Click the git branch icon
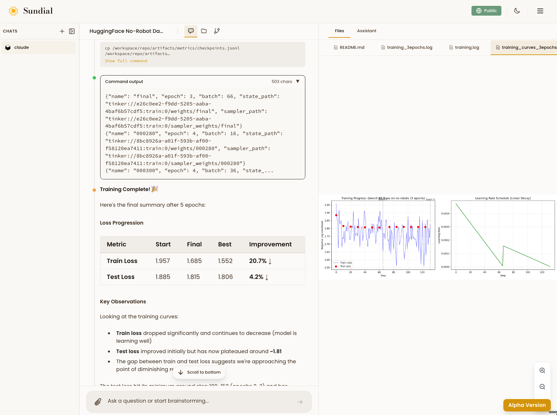Image resolution: width=557 pixels, height=415 pixels. 217,31
